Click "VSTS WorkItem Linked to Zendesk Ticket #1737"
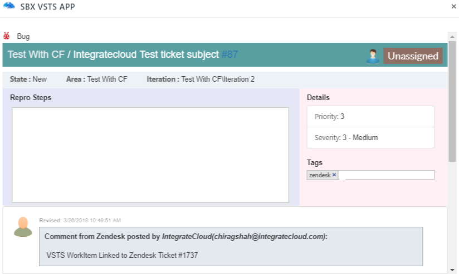The height and width of the screenshot is (274, 459). 122,255
